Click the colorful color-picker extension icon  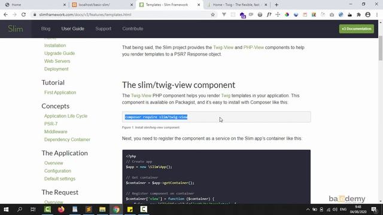287,14
